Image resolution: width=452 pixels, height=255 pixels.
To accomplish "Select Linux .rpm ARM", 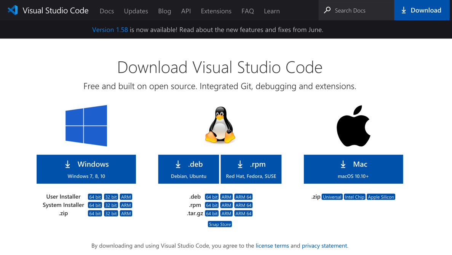I will click(x=226, y=205).
